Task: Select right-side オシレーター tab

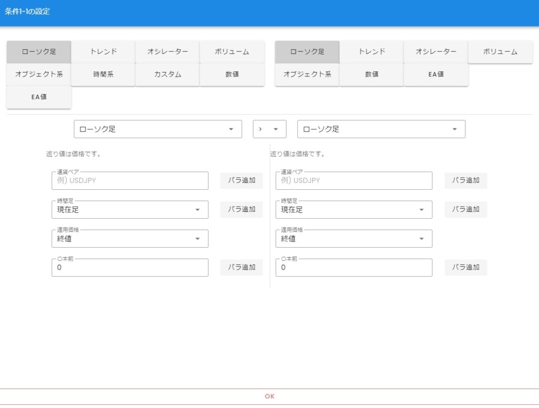Action: (436, 52)
